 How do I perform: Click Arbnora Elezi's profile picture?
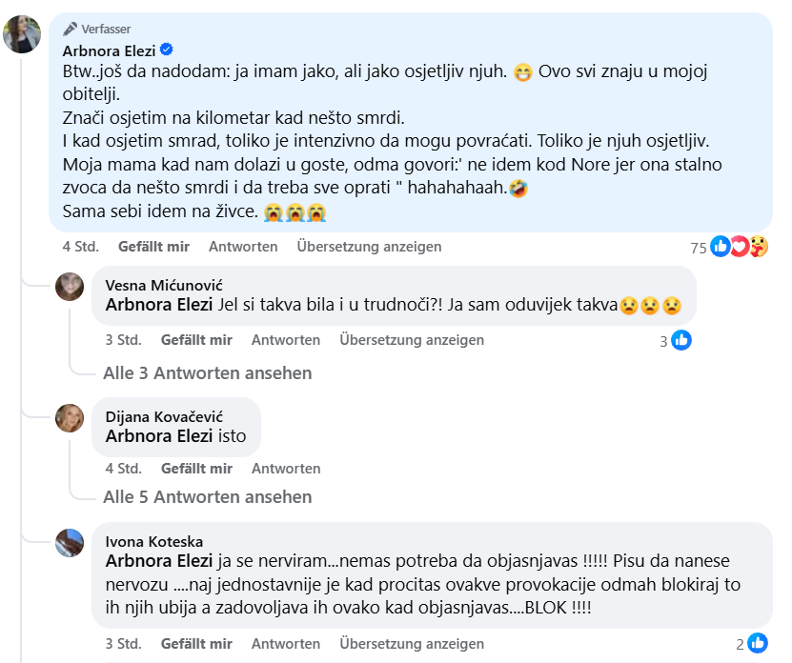point(21,35)
